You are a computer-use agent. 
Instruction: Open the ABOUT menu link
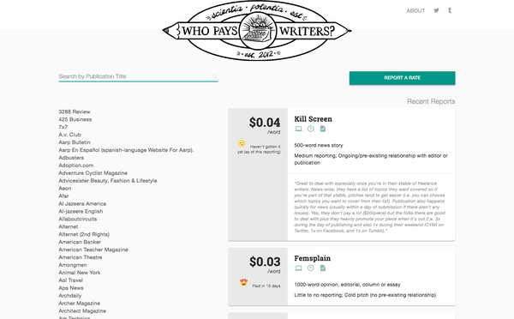point(415,11)
